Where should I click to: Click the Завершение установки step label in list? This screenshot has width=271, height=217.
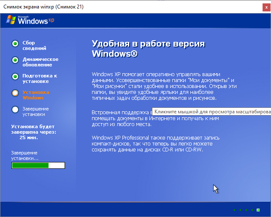(x=35, y=112)
